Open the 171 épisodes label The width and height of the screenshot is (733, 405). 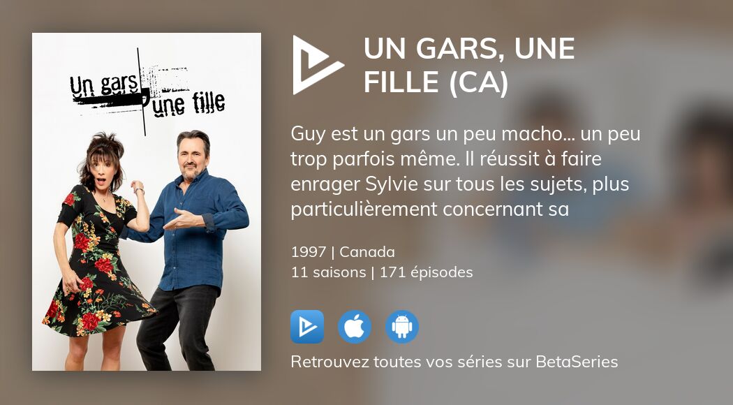point(426,272)
